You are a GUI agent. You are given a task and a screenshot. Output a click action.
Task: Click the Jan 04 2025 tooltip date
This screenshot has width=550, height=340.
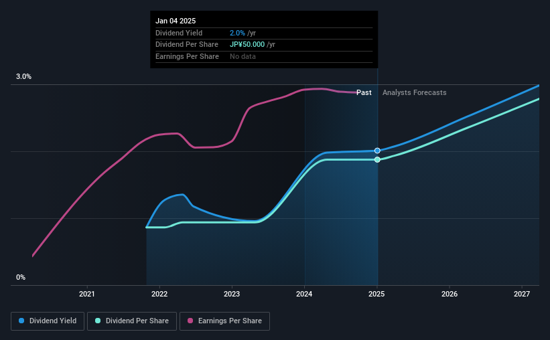coord(176,21)
